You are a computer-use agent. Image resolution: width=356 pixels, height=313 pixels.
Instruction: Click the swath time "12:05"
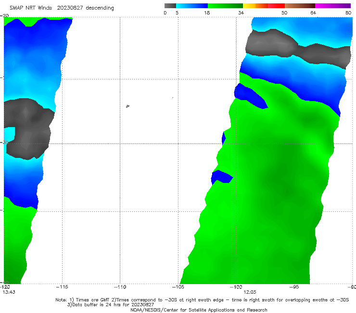(x=250, y=292)
